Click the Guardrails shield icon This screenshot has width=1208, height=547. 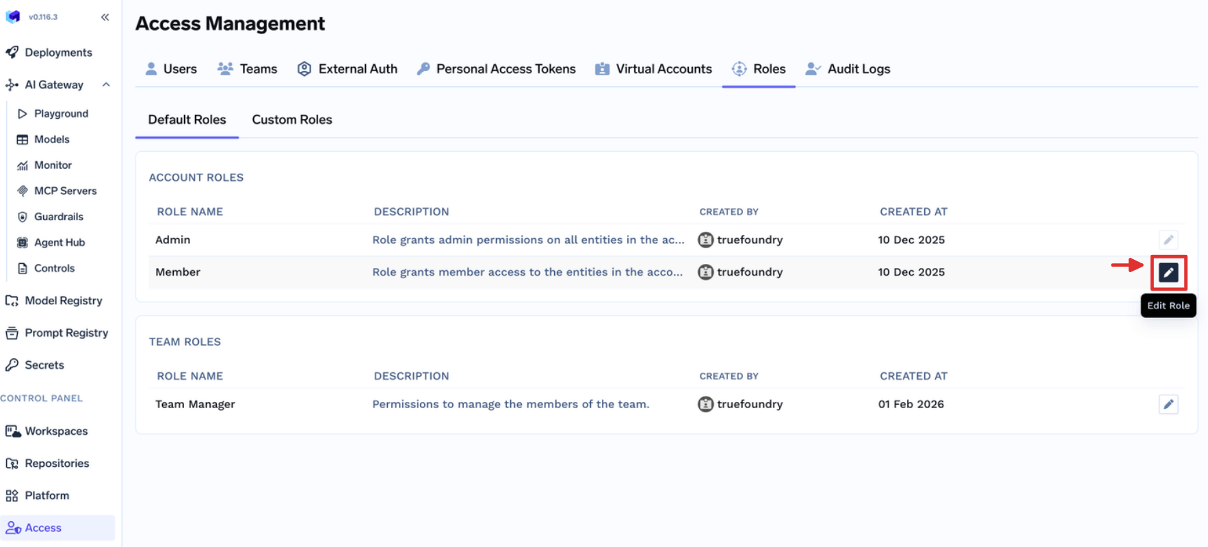(23, 217)
